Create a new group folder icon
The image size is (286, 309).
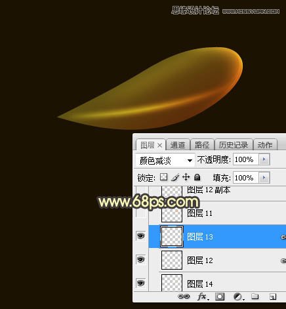point(255,297)
